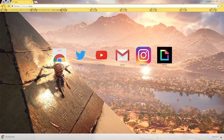Open the Chrome three-dot menu
This screenshot has width=224, height=140.
click(222, 6)
